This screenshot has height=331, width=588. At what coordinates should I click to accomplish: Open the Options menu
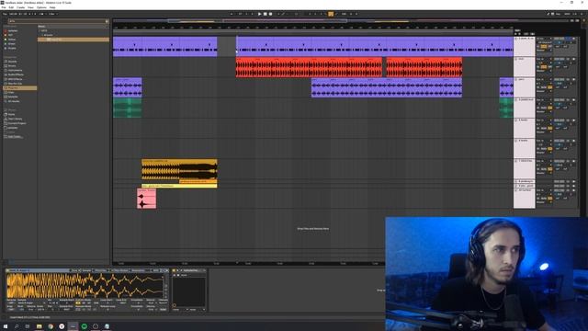(x=41, y=7)
